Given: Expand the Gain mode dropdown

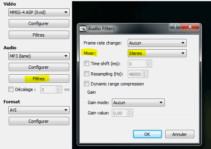Looking at the screenshot, I should point(138,103).
